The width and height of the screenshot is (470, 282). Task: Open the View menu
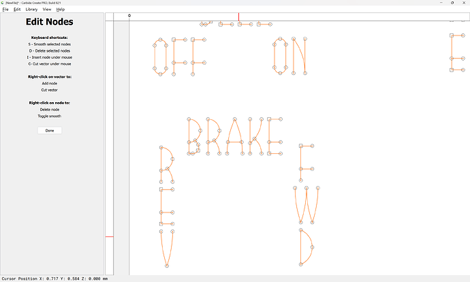pyautogui.click(x=47, y=10)
